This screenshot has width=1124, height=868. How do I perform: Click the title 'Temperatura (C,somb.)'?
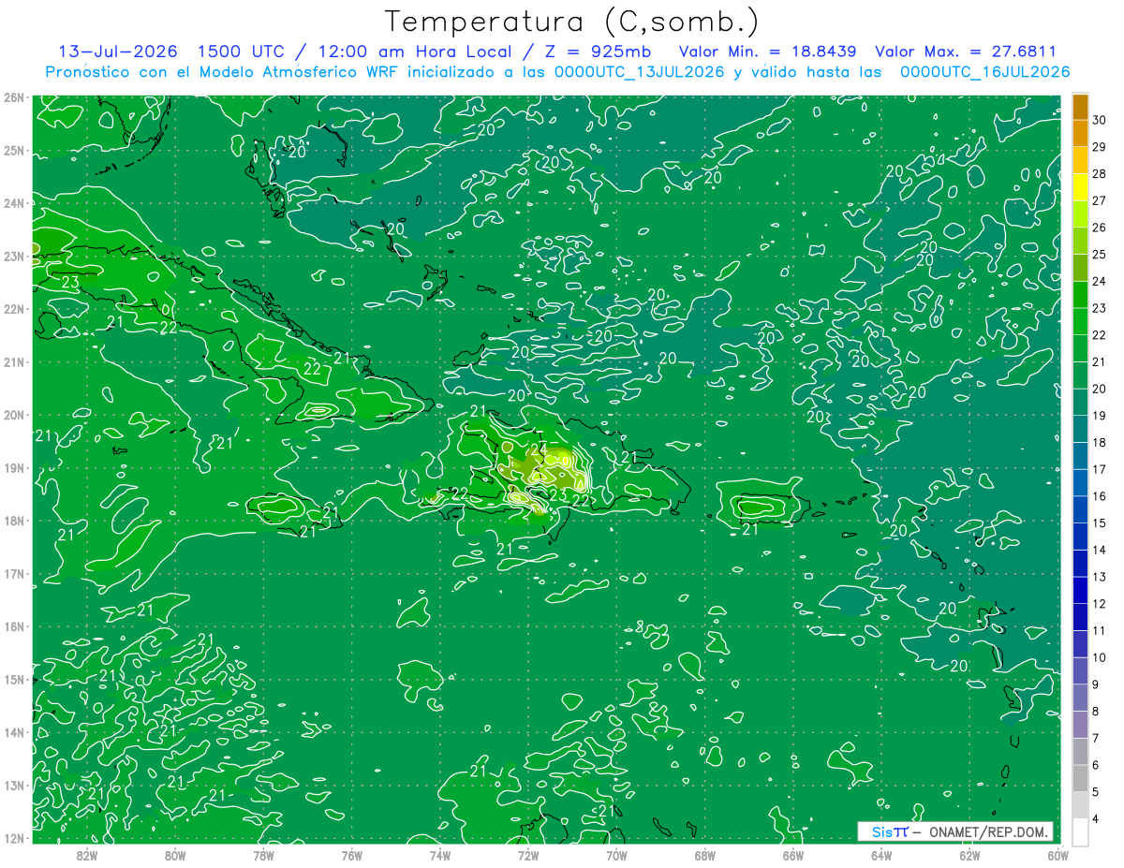click(x=571, y=21)
